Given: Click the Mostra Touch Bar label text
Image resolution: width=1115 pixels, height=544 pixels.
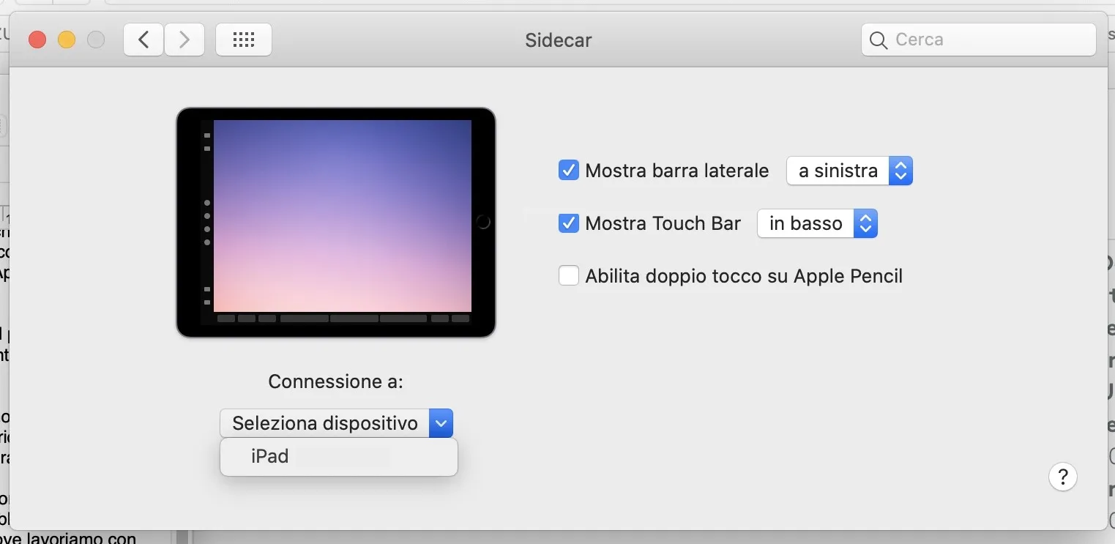Looking at the screenshot, I should click(662, 223).
